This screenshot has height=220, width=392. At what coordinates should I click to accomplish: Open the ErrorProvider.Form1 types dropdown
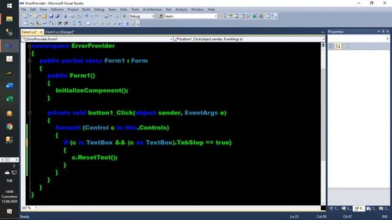(x=171, y=39)
